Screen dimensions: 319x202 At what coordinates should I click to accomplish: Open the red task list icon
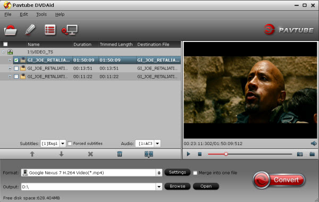pyautogui.click(x=50, y=30)
